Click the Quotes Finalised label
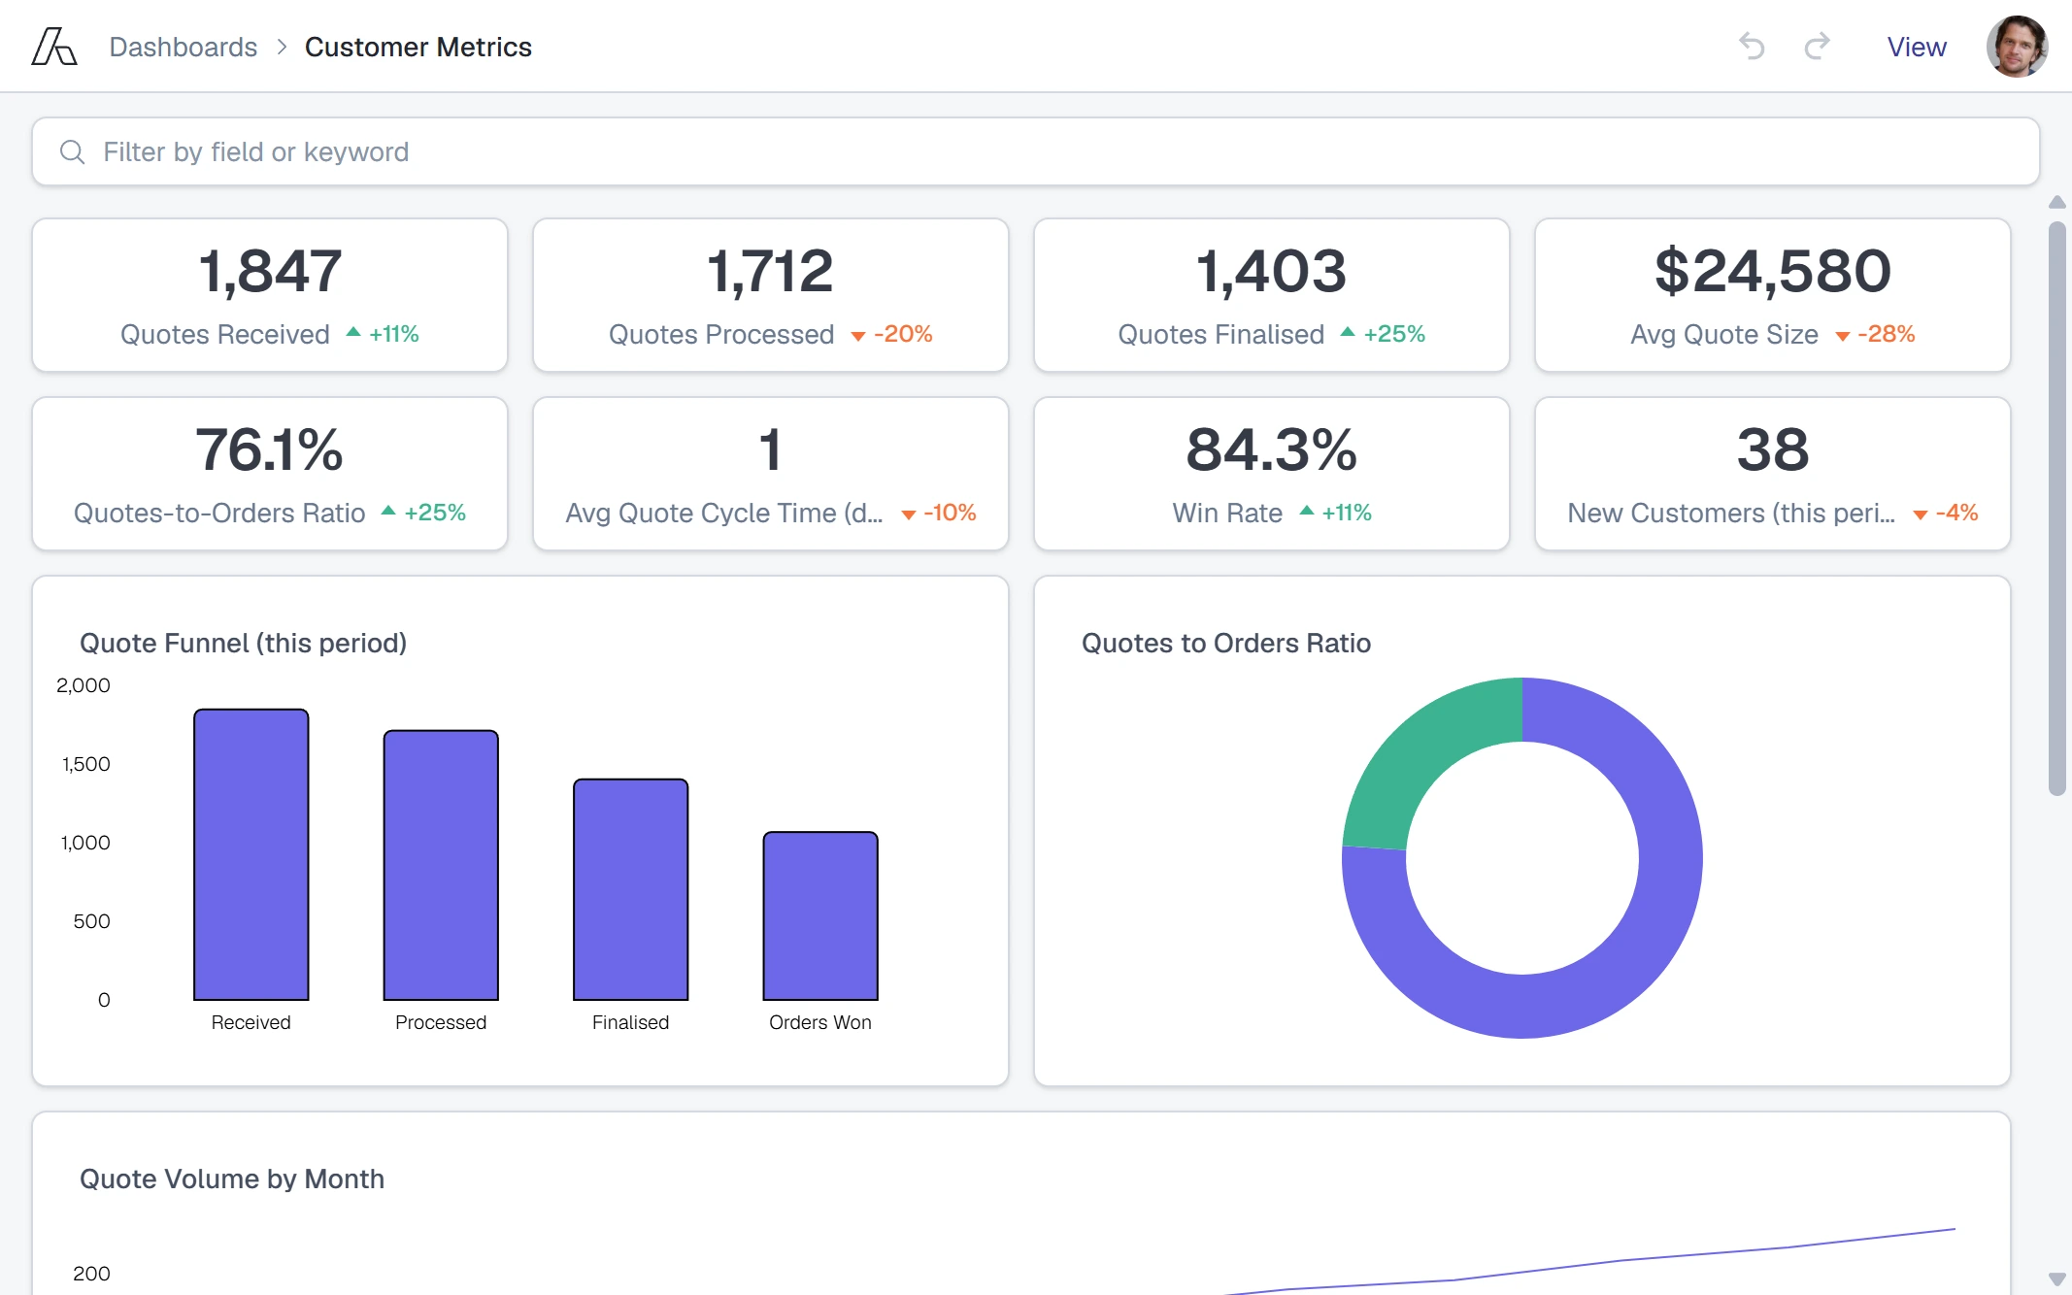 click(1221, 334)
